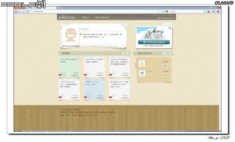Open the search engine selector dropdown

pos(167,11)
